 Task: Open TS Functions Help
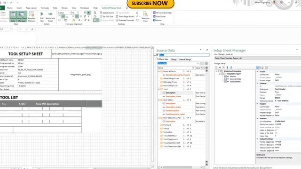click(162, 13)
